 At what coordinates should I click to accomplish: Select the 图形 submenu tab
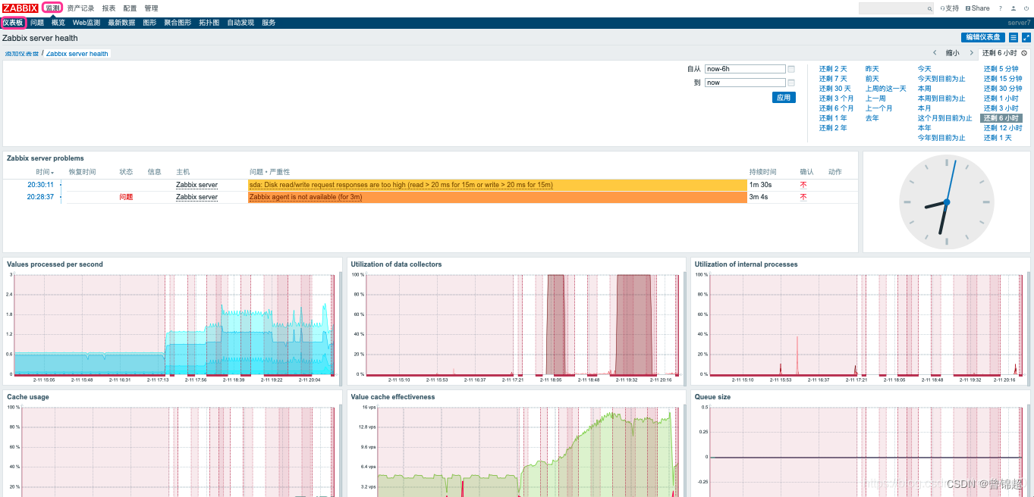(149, 23)
